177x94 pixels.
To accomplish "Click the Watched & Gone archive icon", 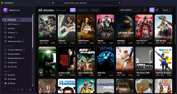I will click(5, 41).
